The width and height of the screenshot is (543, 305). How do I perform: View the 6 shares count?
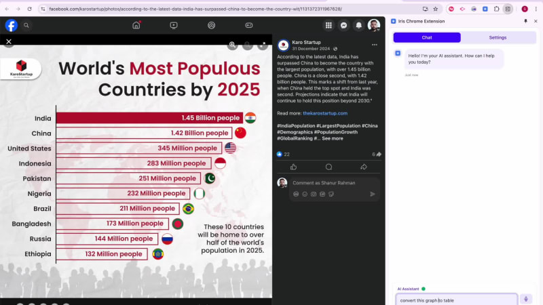[377, 155]
